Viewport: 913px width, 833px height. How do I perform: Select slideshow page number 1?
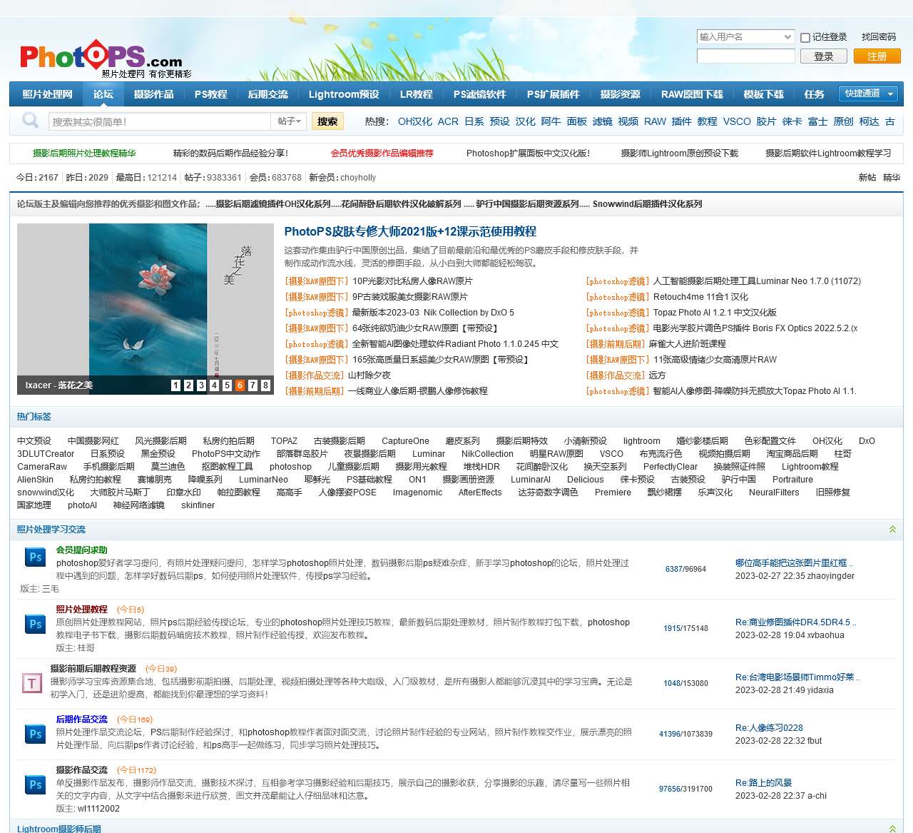point(175,385)
